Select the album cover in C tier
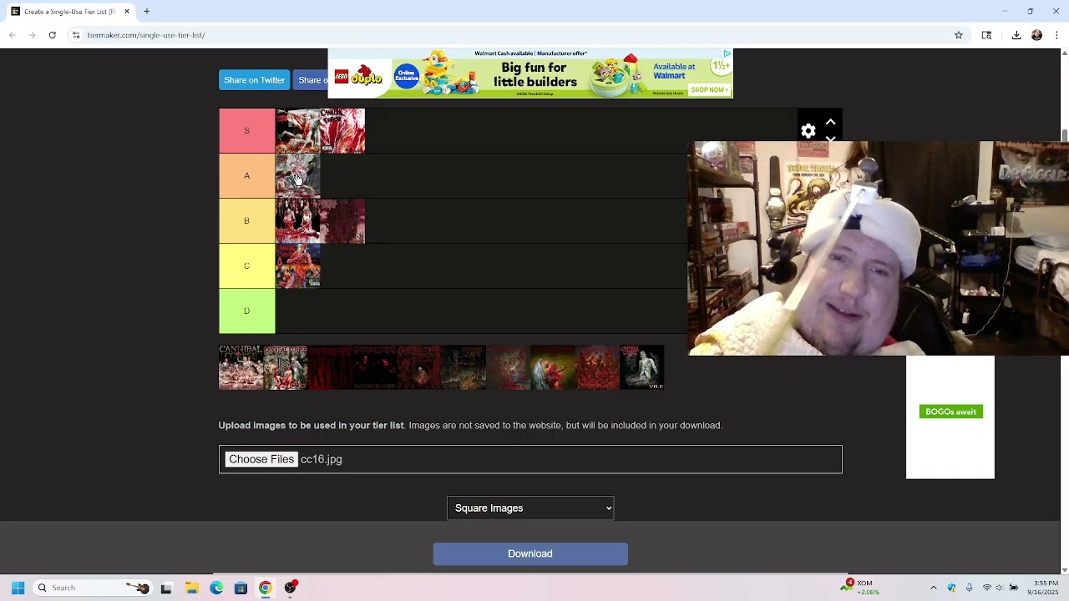1069x601 pixels. point(297,266)
